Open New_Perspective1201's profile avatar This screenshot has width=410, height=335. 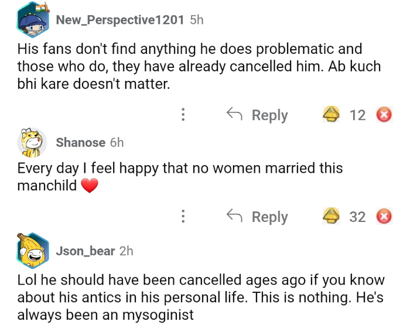[32, 21]
